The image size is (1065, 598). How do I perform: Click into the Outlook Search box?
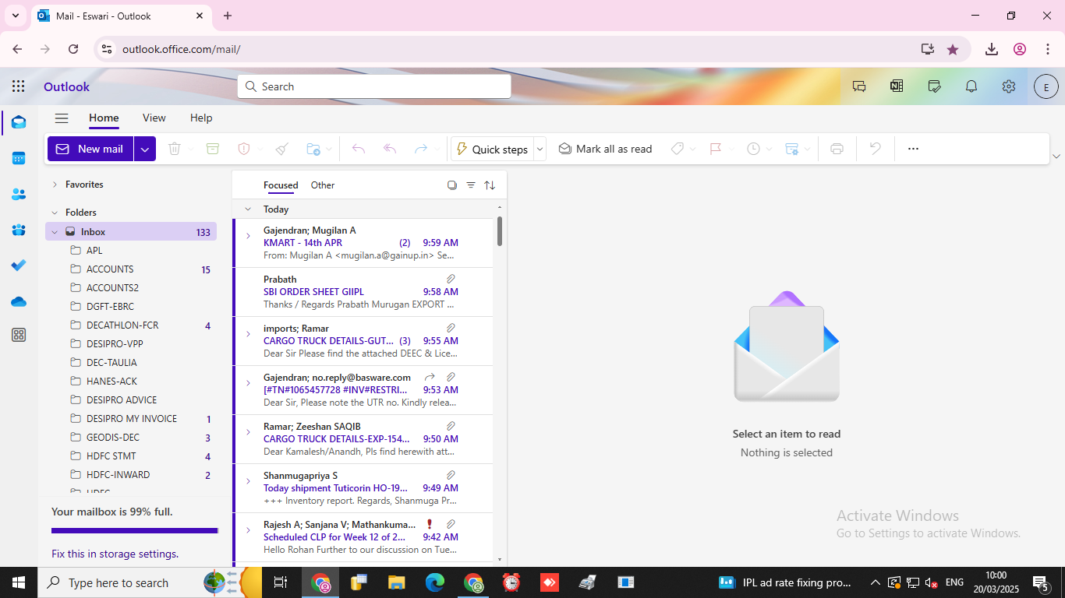click(374, 86)
